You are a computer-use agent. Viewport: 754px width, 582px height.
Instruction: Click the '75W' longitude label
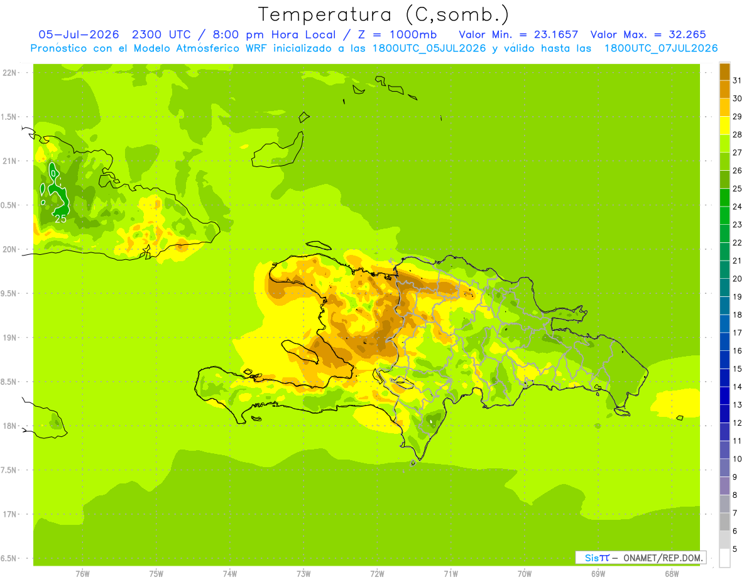(x=156, y=574)
